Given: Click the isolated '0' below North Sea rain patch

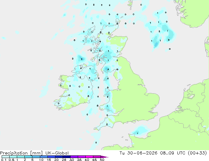Looking at the screenshot, I should pos(170,49).
